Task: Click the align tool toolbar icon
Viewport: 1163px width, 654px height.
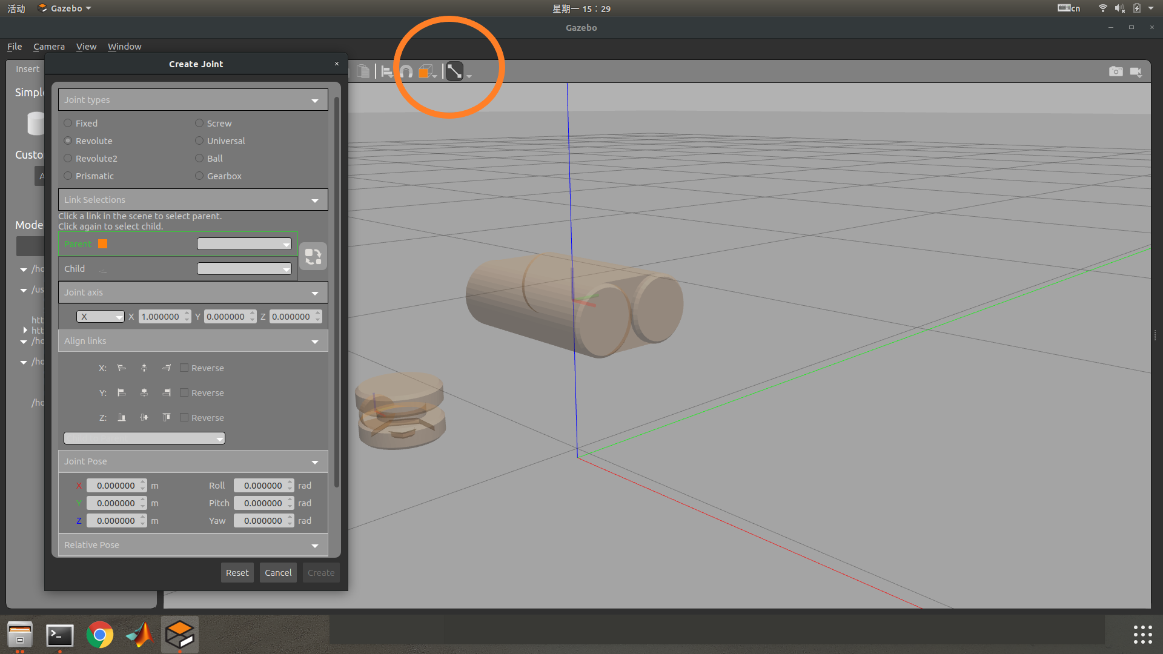Action: pos(386,71)
